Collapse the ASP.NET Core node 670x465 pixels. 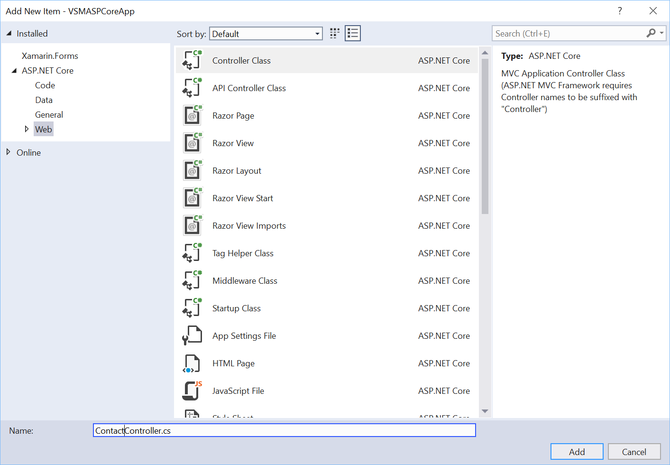pos(14,71)
